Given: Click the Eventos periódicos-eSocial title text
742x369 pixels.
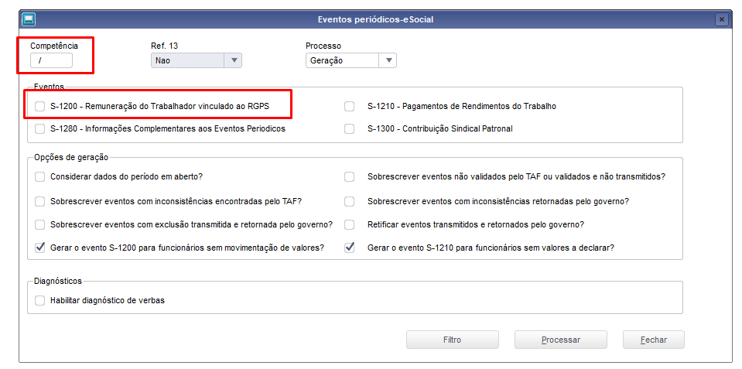Looking at the screenshot, I should tap(375, 19).
